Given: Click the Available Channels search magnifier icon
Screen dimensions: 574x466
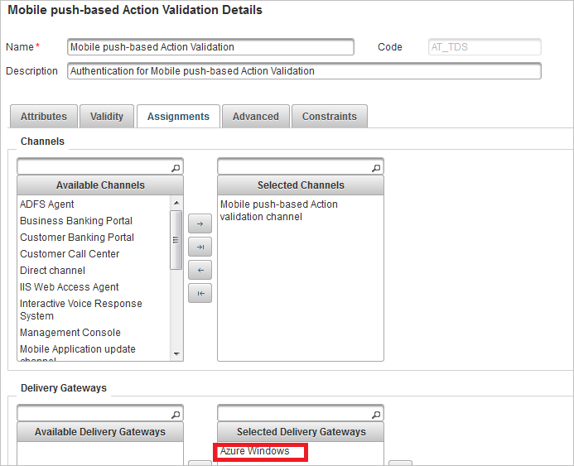Looking at the screenshot, I should 176,168.
